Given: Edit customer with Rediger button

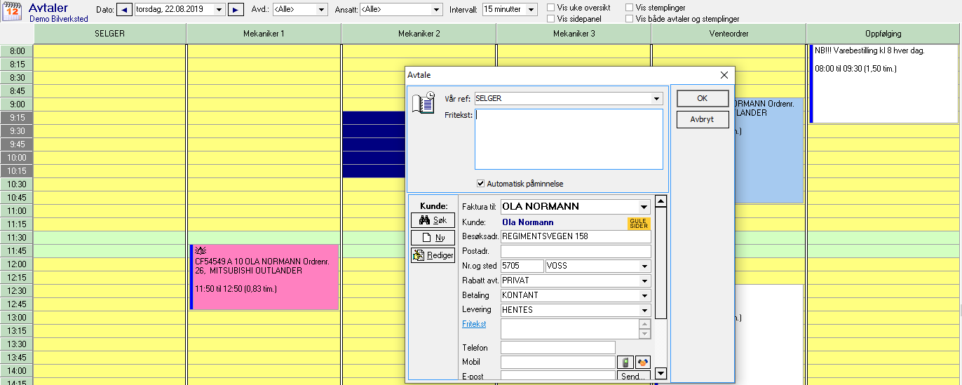Looking at the screenshot, I should 433,255.
